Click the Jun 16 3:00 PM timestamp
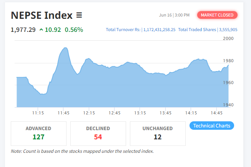 coord(174,15)
